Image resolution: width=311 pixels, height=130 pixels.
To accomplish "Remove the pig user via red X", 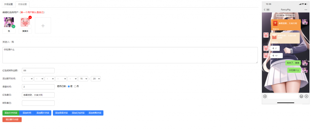I will [x=30, y=17].
